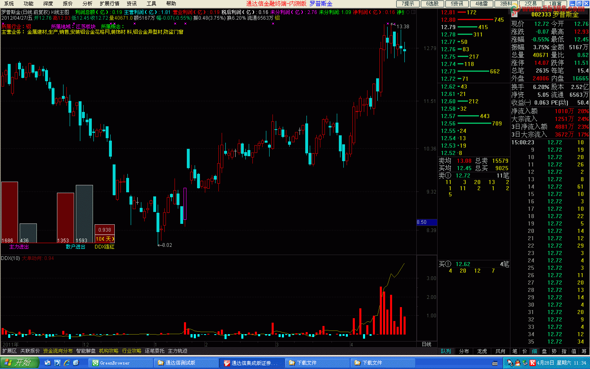Screen dimensions: 590x369
Task: Select the 细 tab
Action: (x=535, y=351)
